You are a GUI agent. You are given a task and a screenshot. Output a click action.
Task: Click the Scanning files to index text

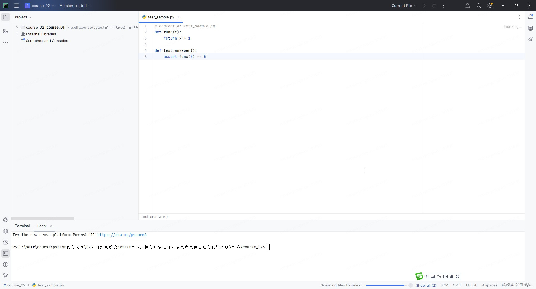point(342,285)
